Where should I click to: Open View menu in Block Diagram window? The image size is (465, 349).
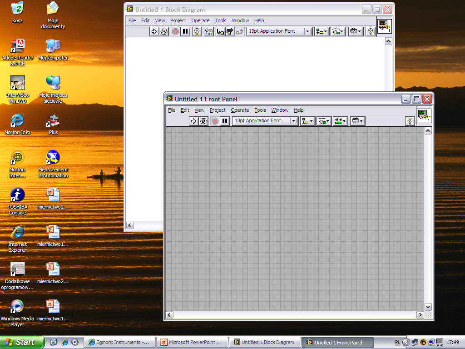[x=160, y=20]
